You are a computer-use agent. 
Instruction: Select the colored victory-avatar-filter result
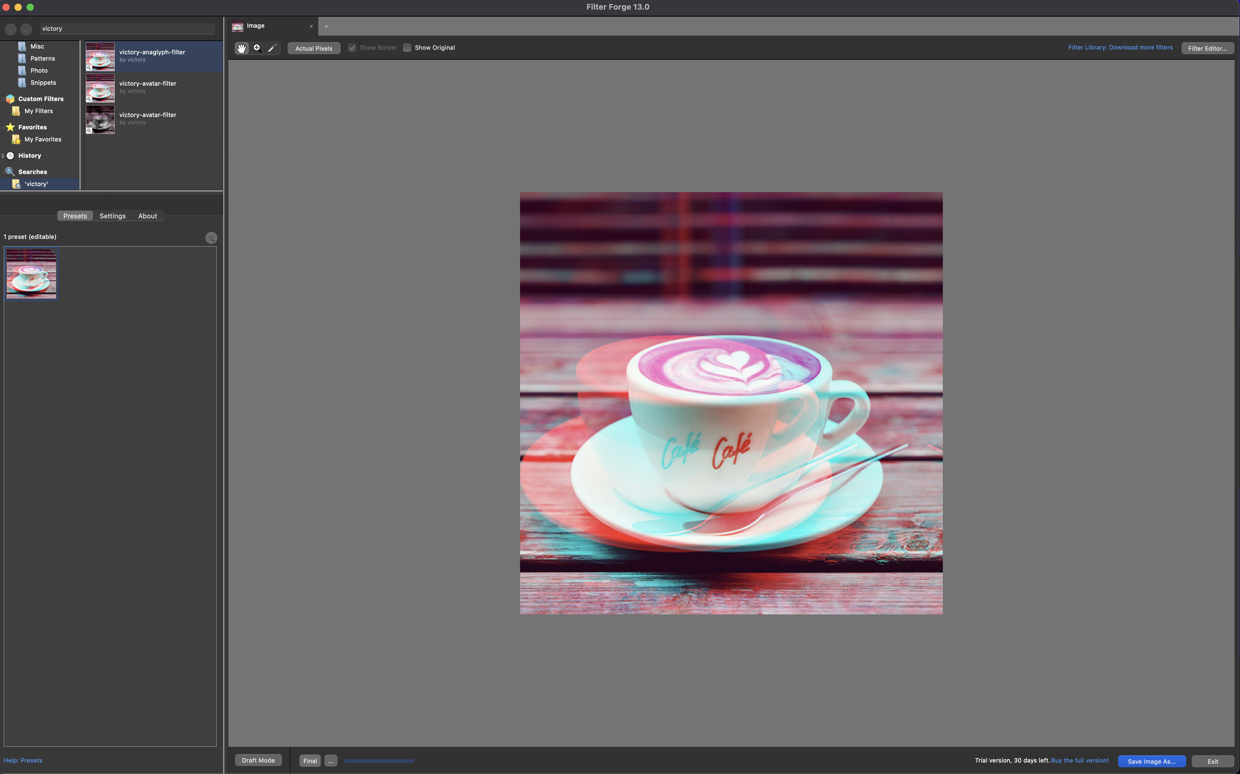(x=154, y=87)
